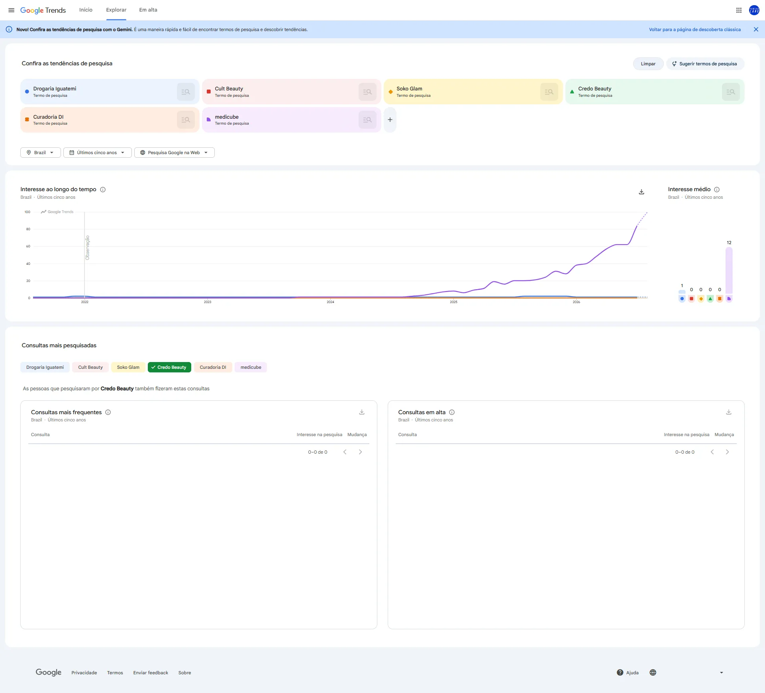Screen dimensions: 765x693
Task: Open search details for Soko Glam
Action: 549,92
